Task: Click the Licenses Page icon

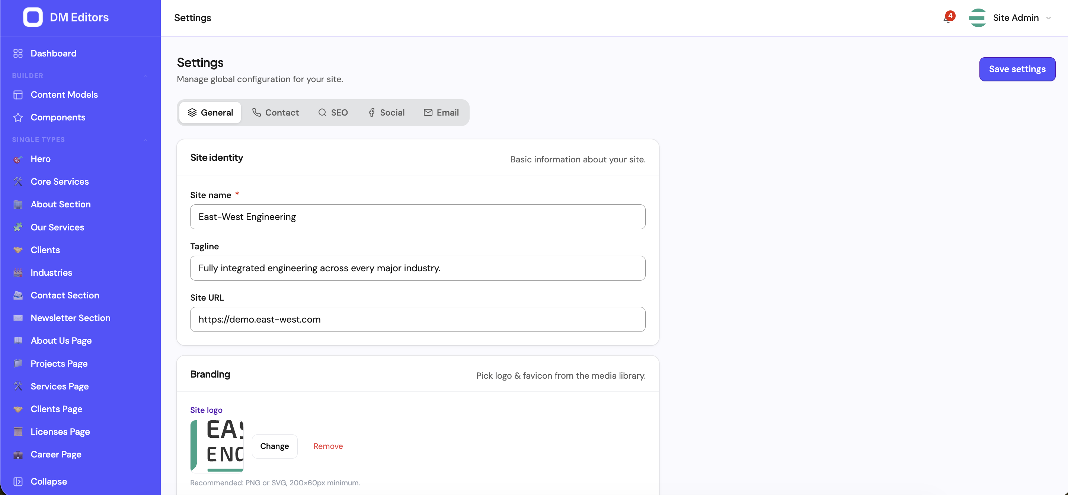Action: tap(18, 432)
